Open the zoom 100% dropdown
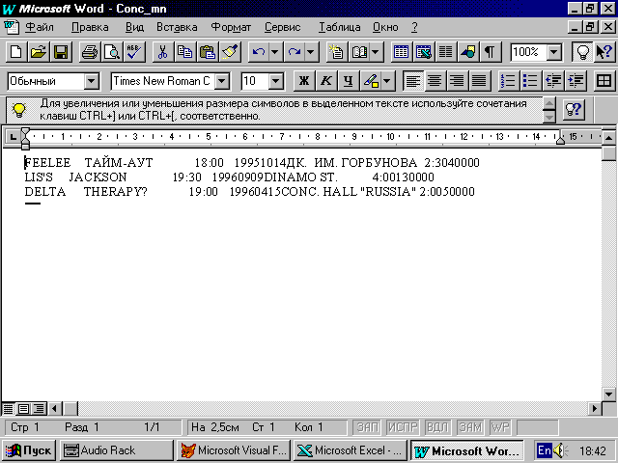618x463 pixels. coord(553,52)
